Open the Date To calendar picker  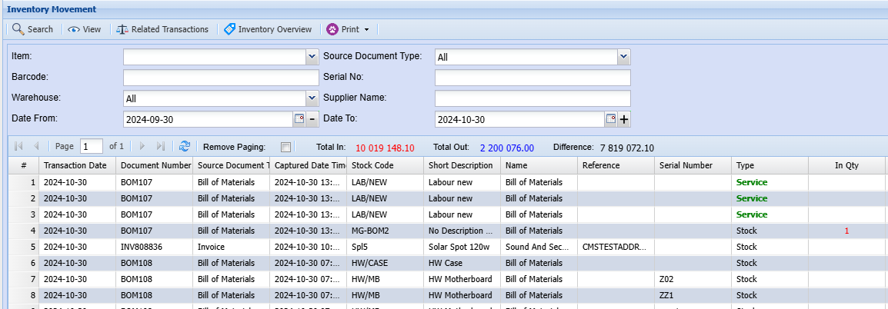[611, 119]
